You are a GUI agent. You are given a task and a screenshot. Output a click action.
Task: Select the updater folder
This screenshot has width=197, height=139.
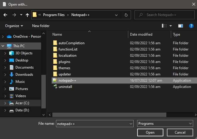[65, 74]
